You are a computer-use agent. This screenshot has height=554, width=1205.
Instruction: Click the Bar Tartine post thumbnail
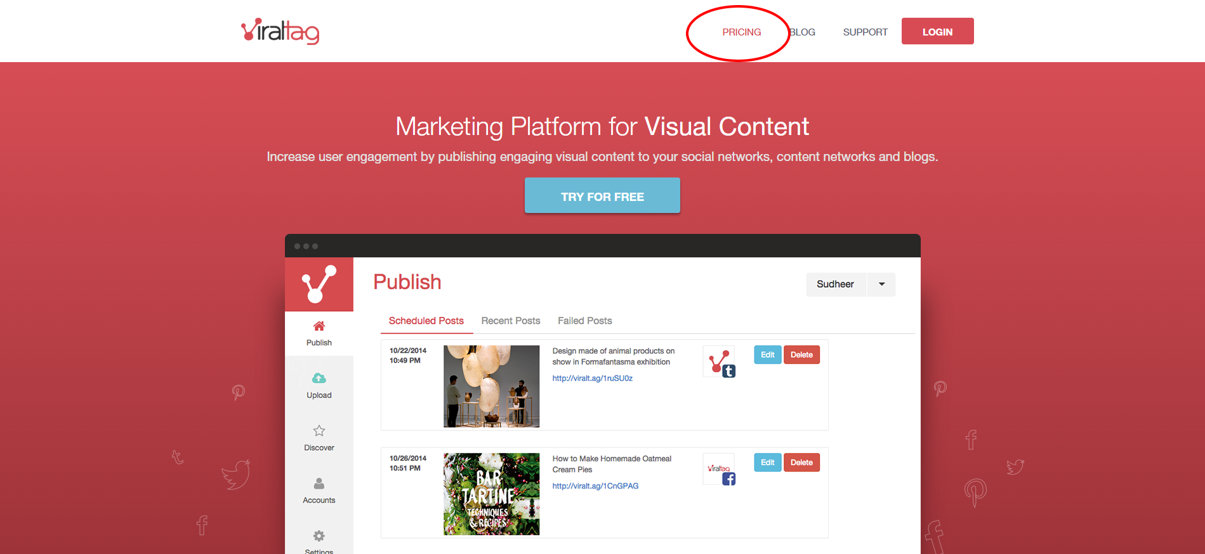coord(491,494)
